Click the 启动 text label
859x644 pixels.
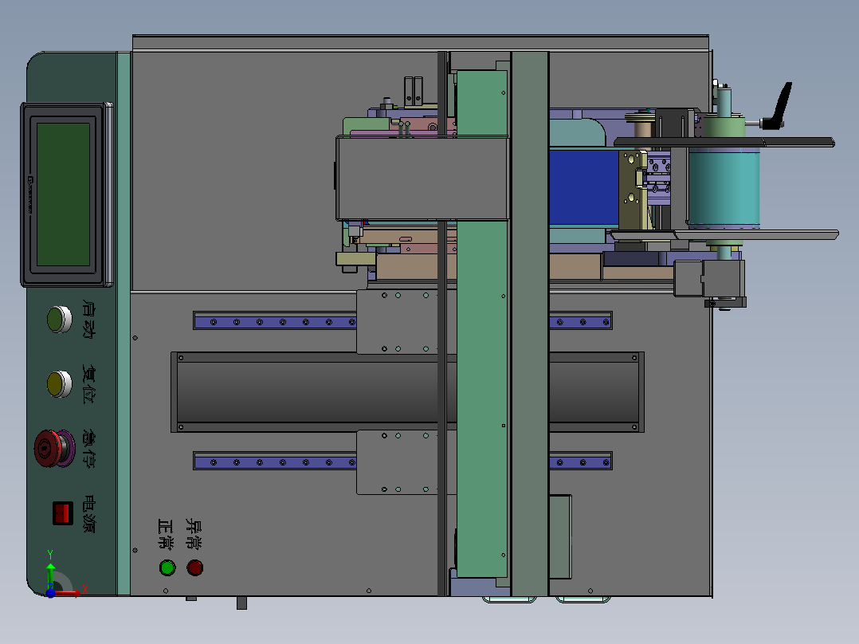tap(88, 319)
